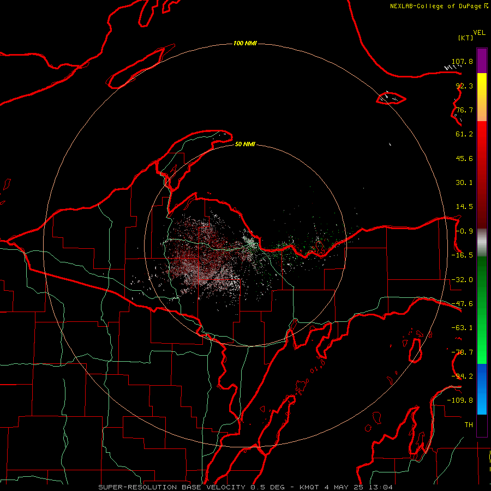Click the TH legend label

pyautogui.click(x=469, y=424)
